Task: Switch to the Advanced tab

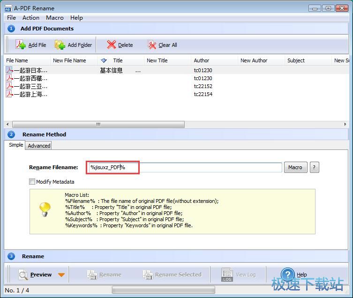Action: tap(39, 146)
